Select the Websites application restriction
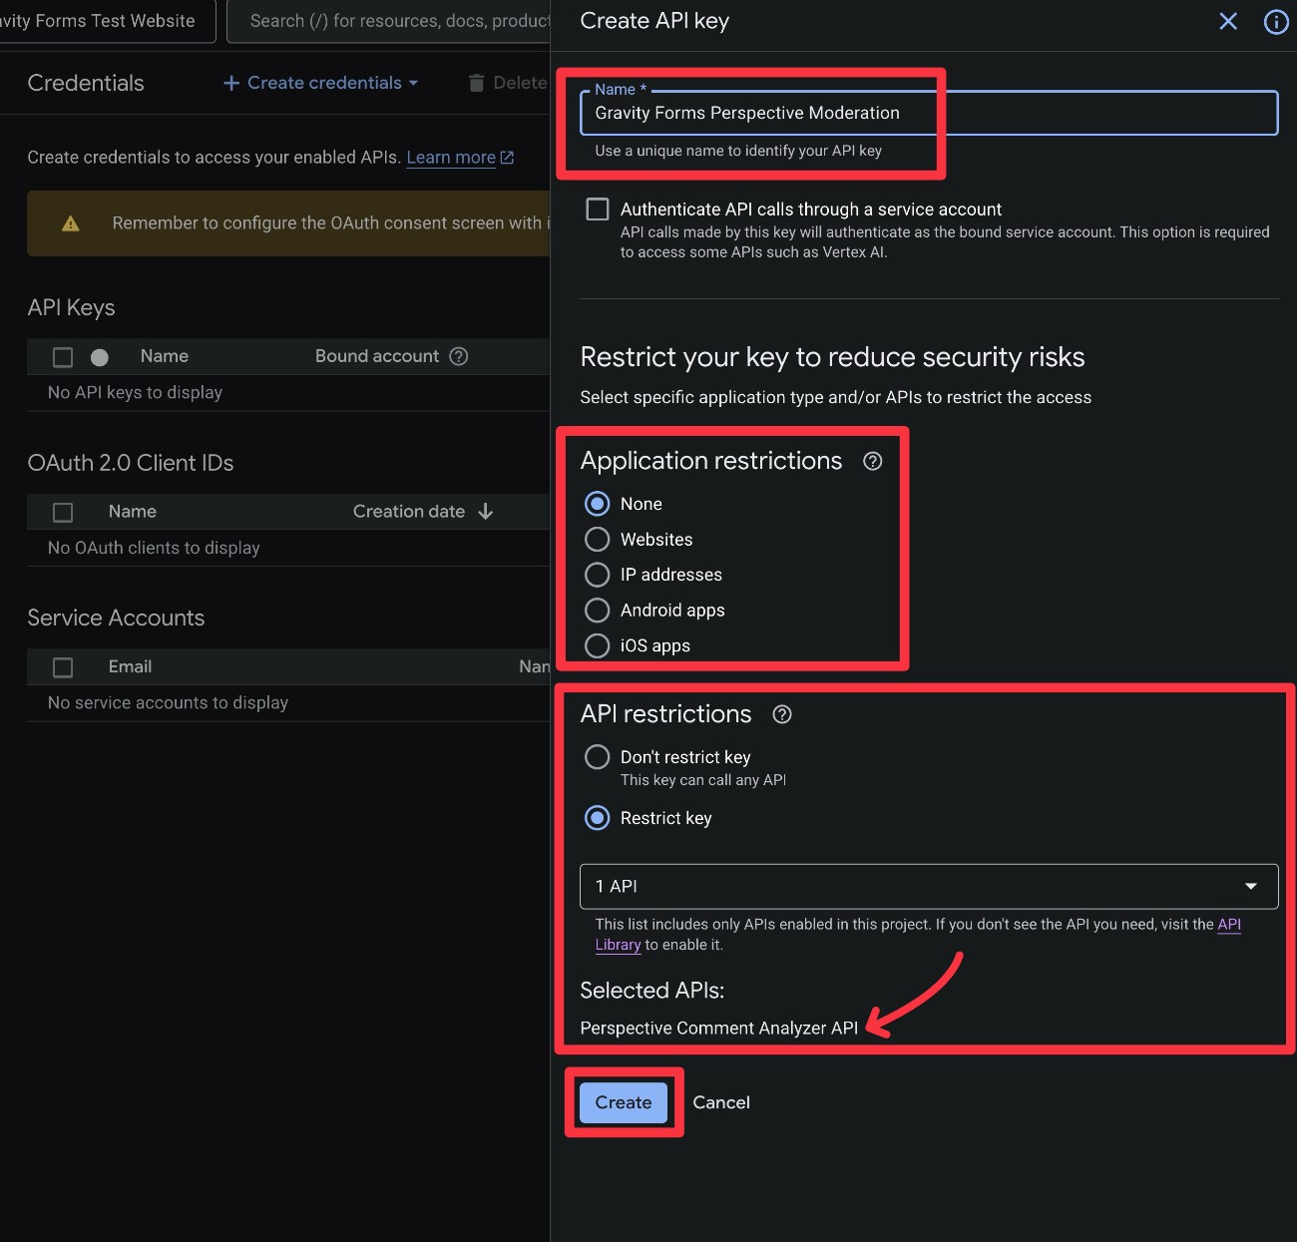Screen dimensions: 1297x1242 (597, 539)
